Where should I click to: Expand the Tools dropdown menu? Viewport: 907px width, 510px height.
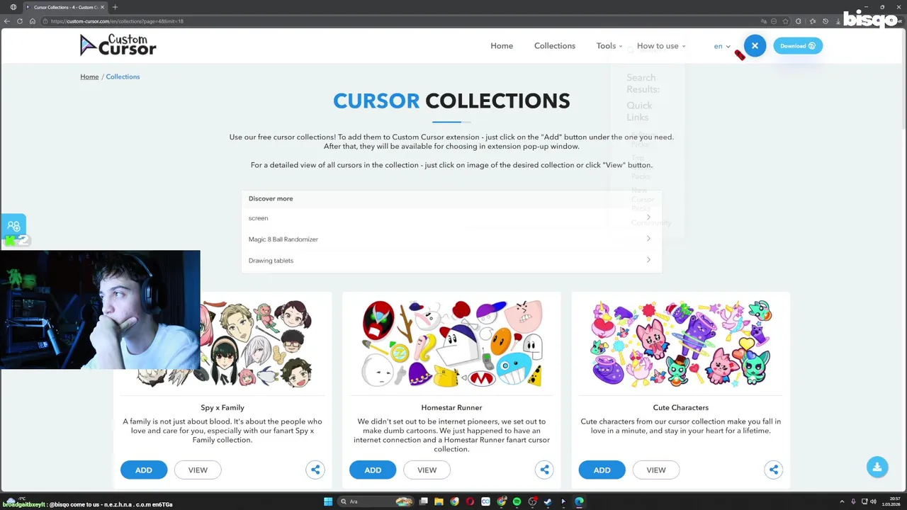pyautogui.click(x=609, y=46)
